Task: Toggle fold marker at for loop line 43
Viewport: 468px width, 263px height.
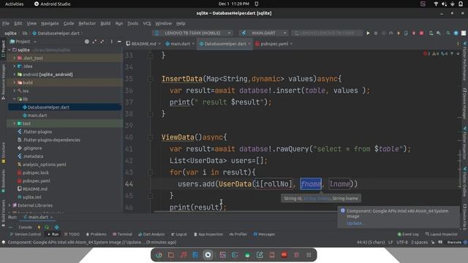Action: click(x=151, y=172)
